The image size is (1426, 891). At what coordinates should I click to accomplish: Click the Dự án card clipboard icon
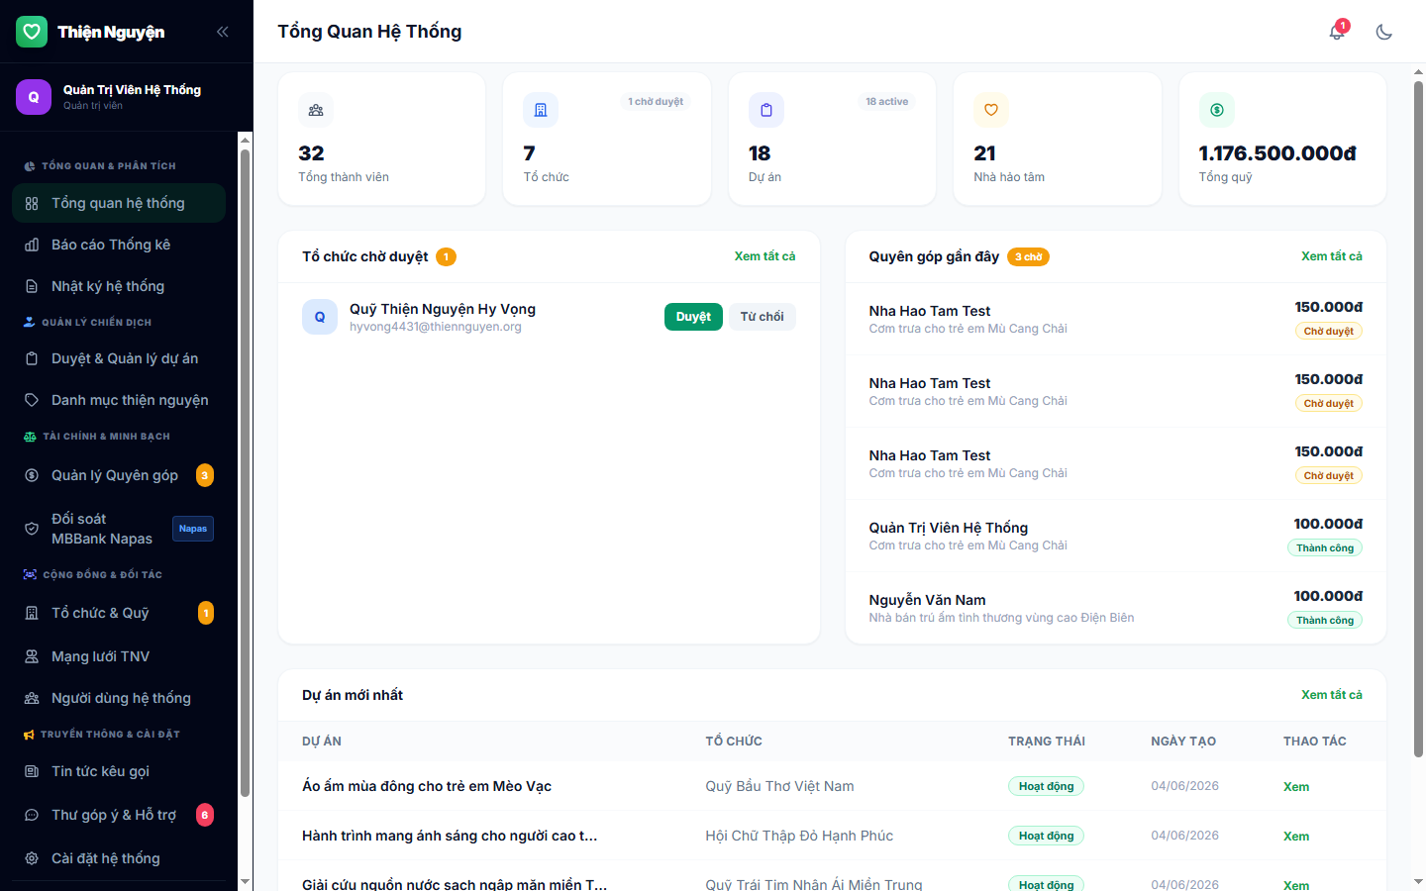(x=766, y=110)
